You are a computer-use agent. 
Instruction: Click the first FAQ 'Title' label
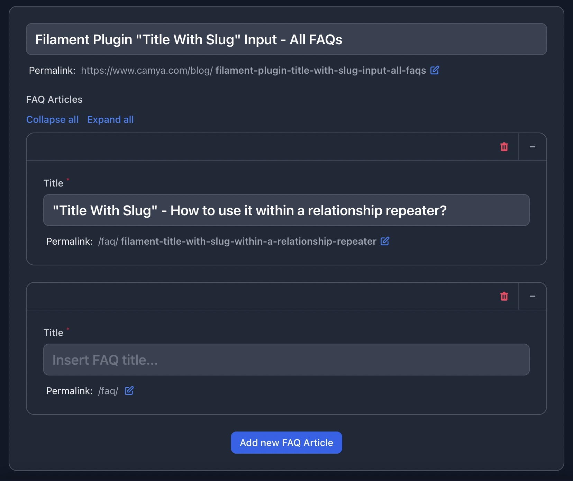tap(53, 183)
